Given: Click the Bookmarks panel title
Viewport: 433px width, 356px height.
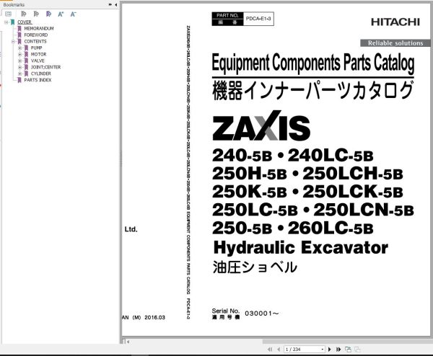Looking at the screenshot, I should (14, 4).
